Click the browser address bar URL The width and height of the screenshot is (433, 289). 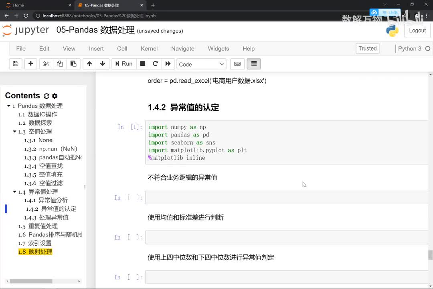pyautogui.click(x=99, y=16)
